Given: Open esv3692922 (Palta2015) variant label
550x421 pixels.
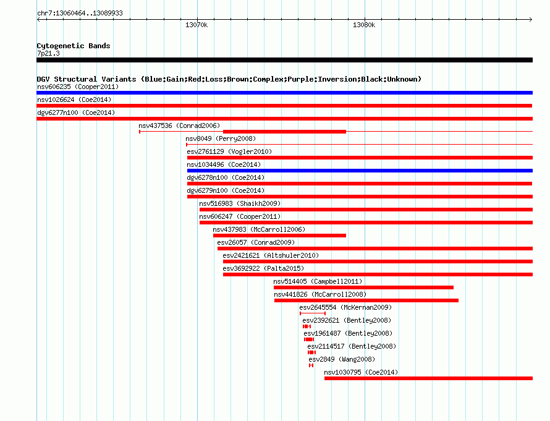Looking at the screenshot, I should point(263,268).
